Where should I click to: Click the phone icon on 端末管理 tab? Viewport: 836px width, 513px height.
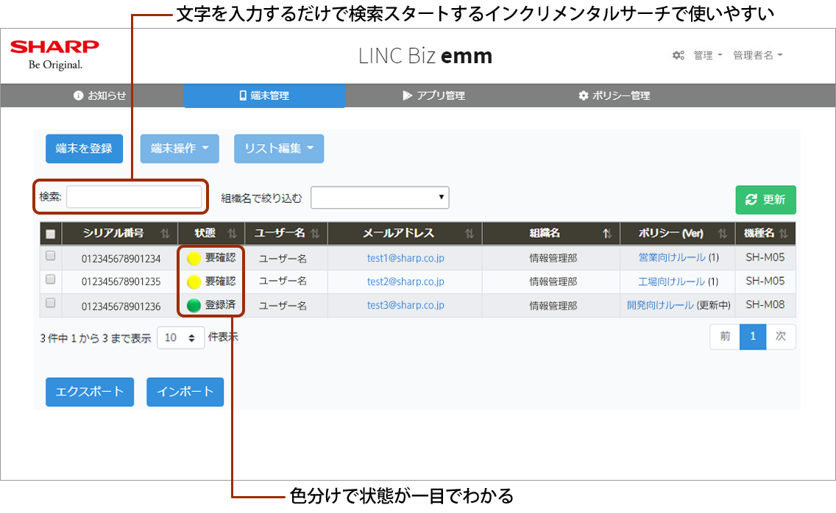click(x=243, y=96)
